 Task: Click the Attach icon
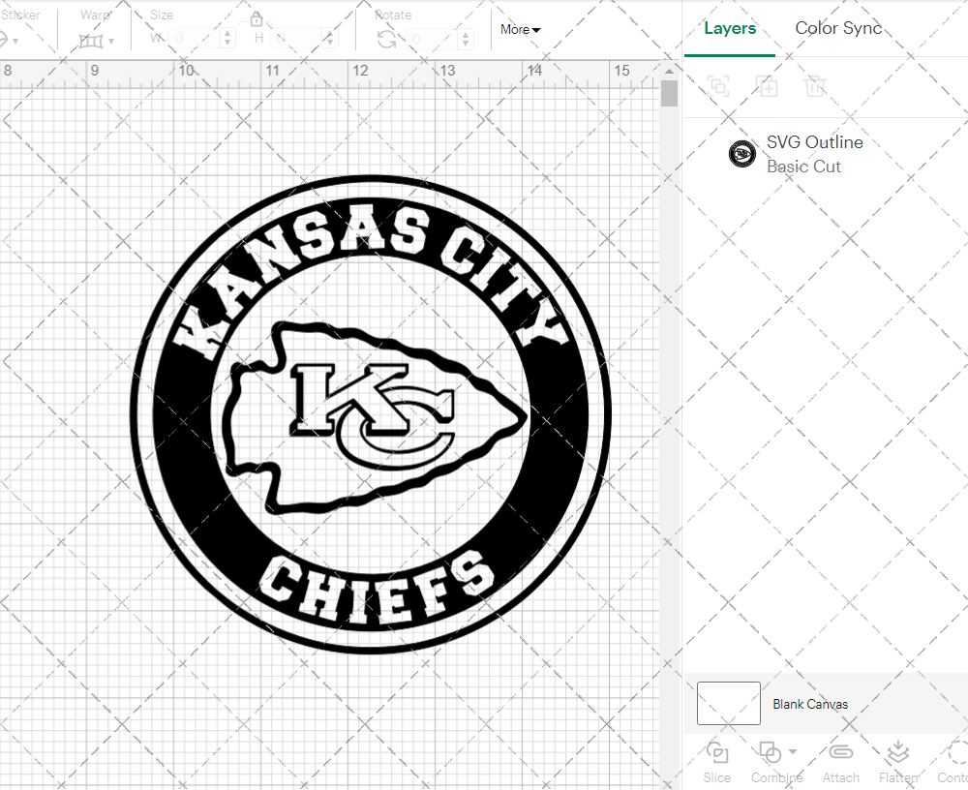840,762
